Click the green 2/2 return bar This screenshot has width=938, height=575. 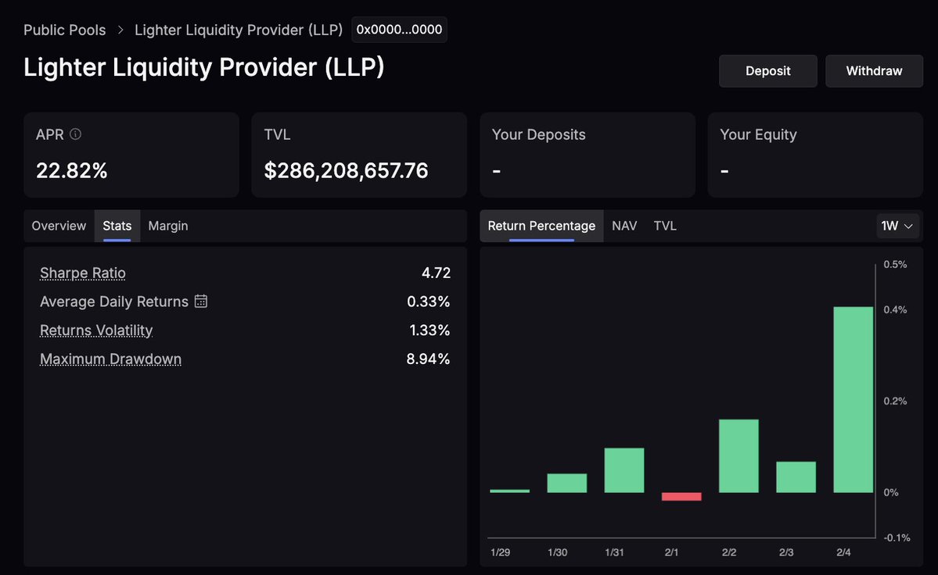pyautogui.click(x=739, y=456)
